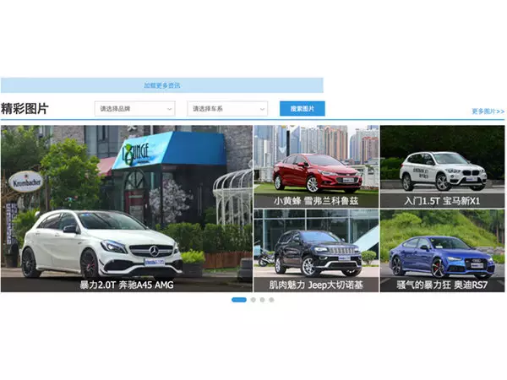Click the 入门1.5T 宝马新X1 caption
The height and width of the screenshot is (380, 507).
point(442,201)
